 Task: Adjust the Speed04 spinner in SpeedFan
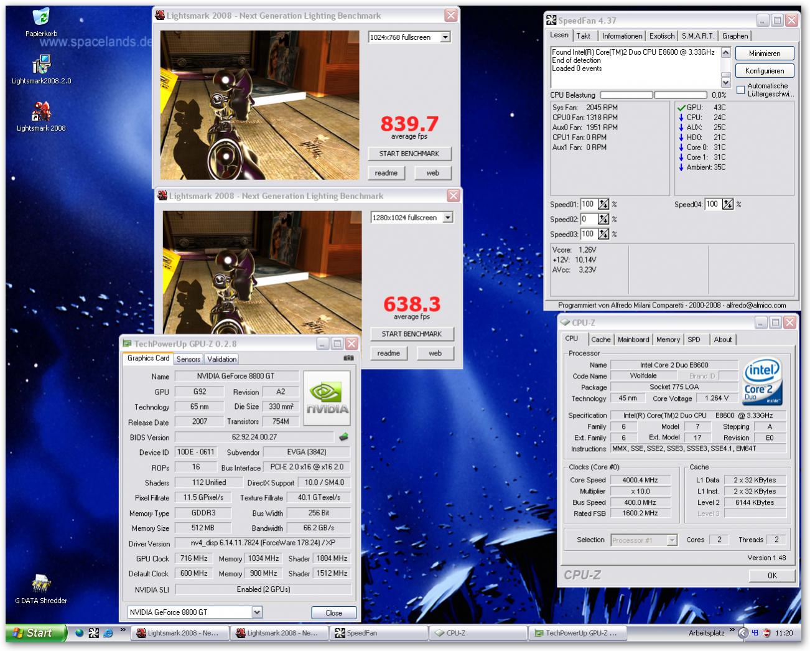coord(728,204)
